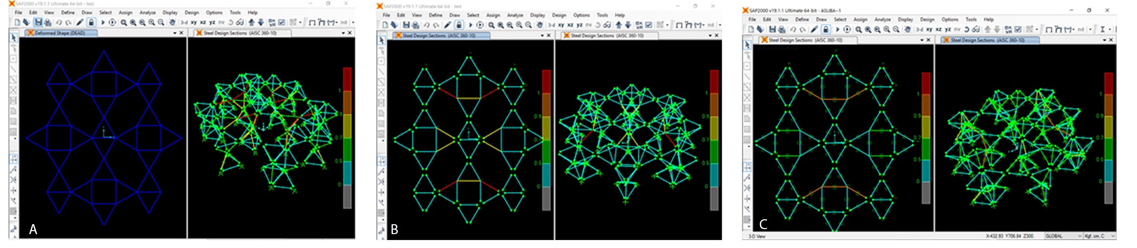This screenshot has width=1137, height=248.
Task: Click Run circular play icon in window B
Action: 480,25
